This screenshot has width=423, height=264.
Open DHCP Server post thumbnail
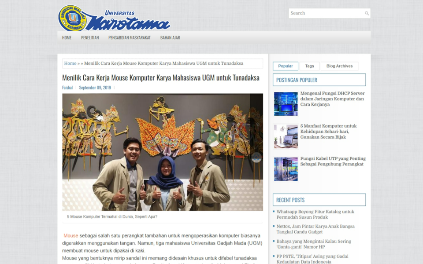tap(286, 104)
